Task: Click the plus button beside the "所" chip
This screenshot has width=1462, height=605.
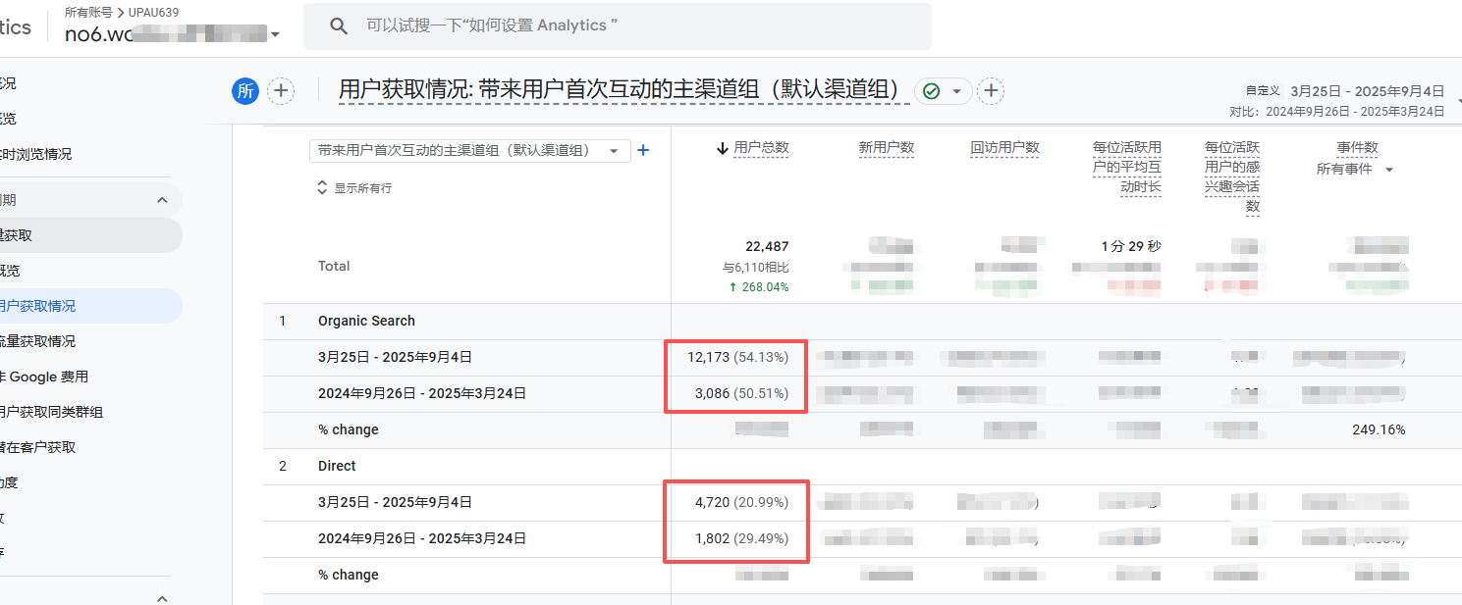Action: pos(282,91)
